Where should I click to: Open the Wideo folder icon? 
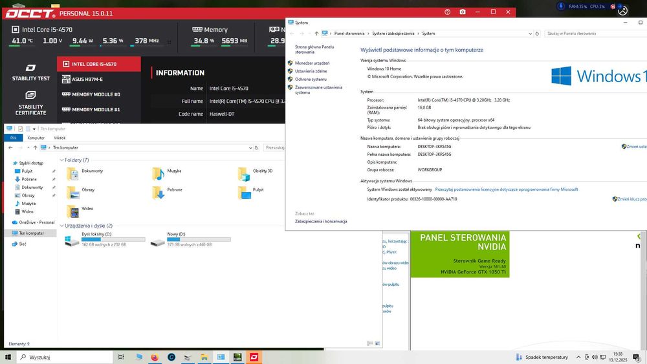[x=72, y=211]
